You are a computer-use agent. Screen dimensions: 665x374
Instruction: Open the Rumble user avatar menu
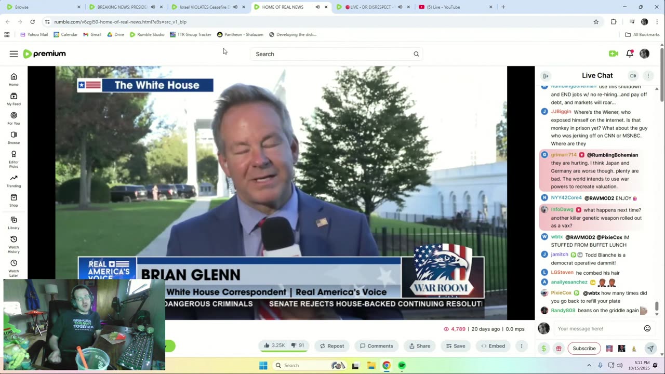[x=645, y=54]
